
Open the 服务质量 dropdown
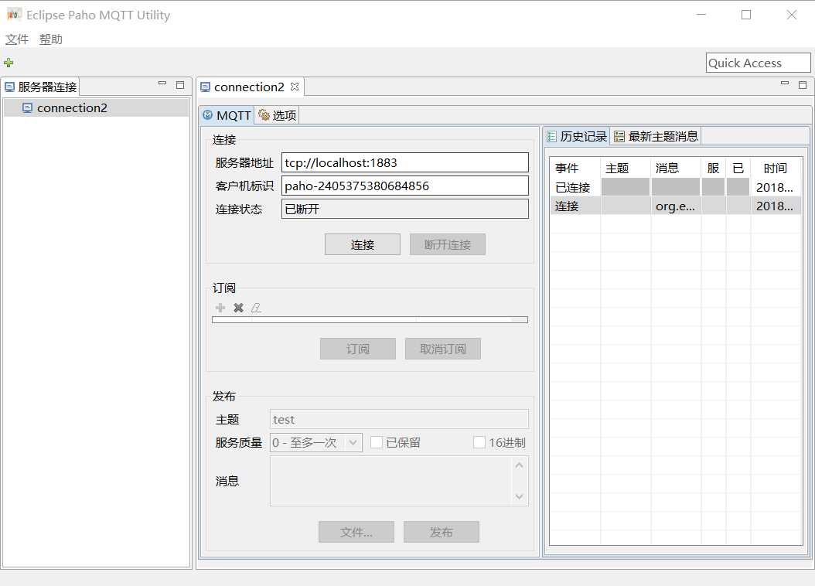[315, 443]
